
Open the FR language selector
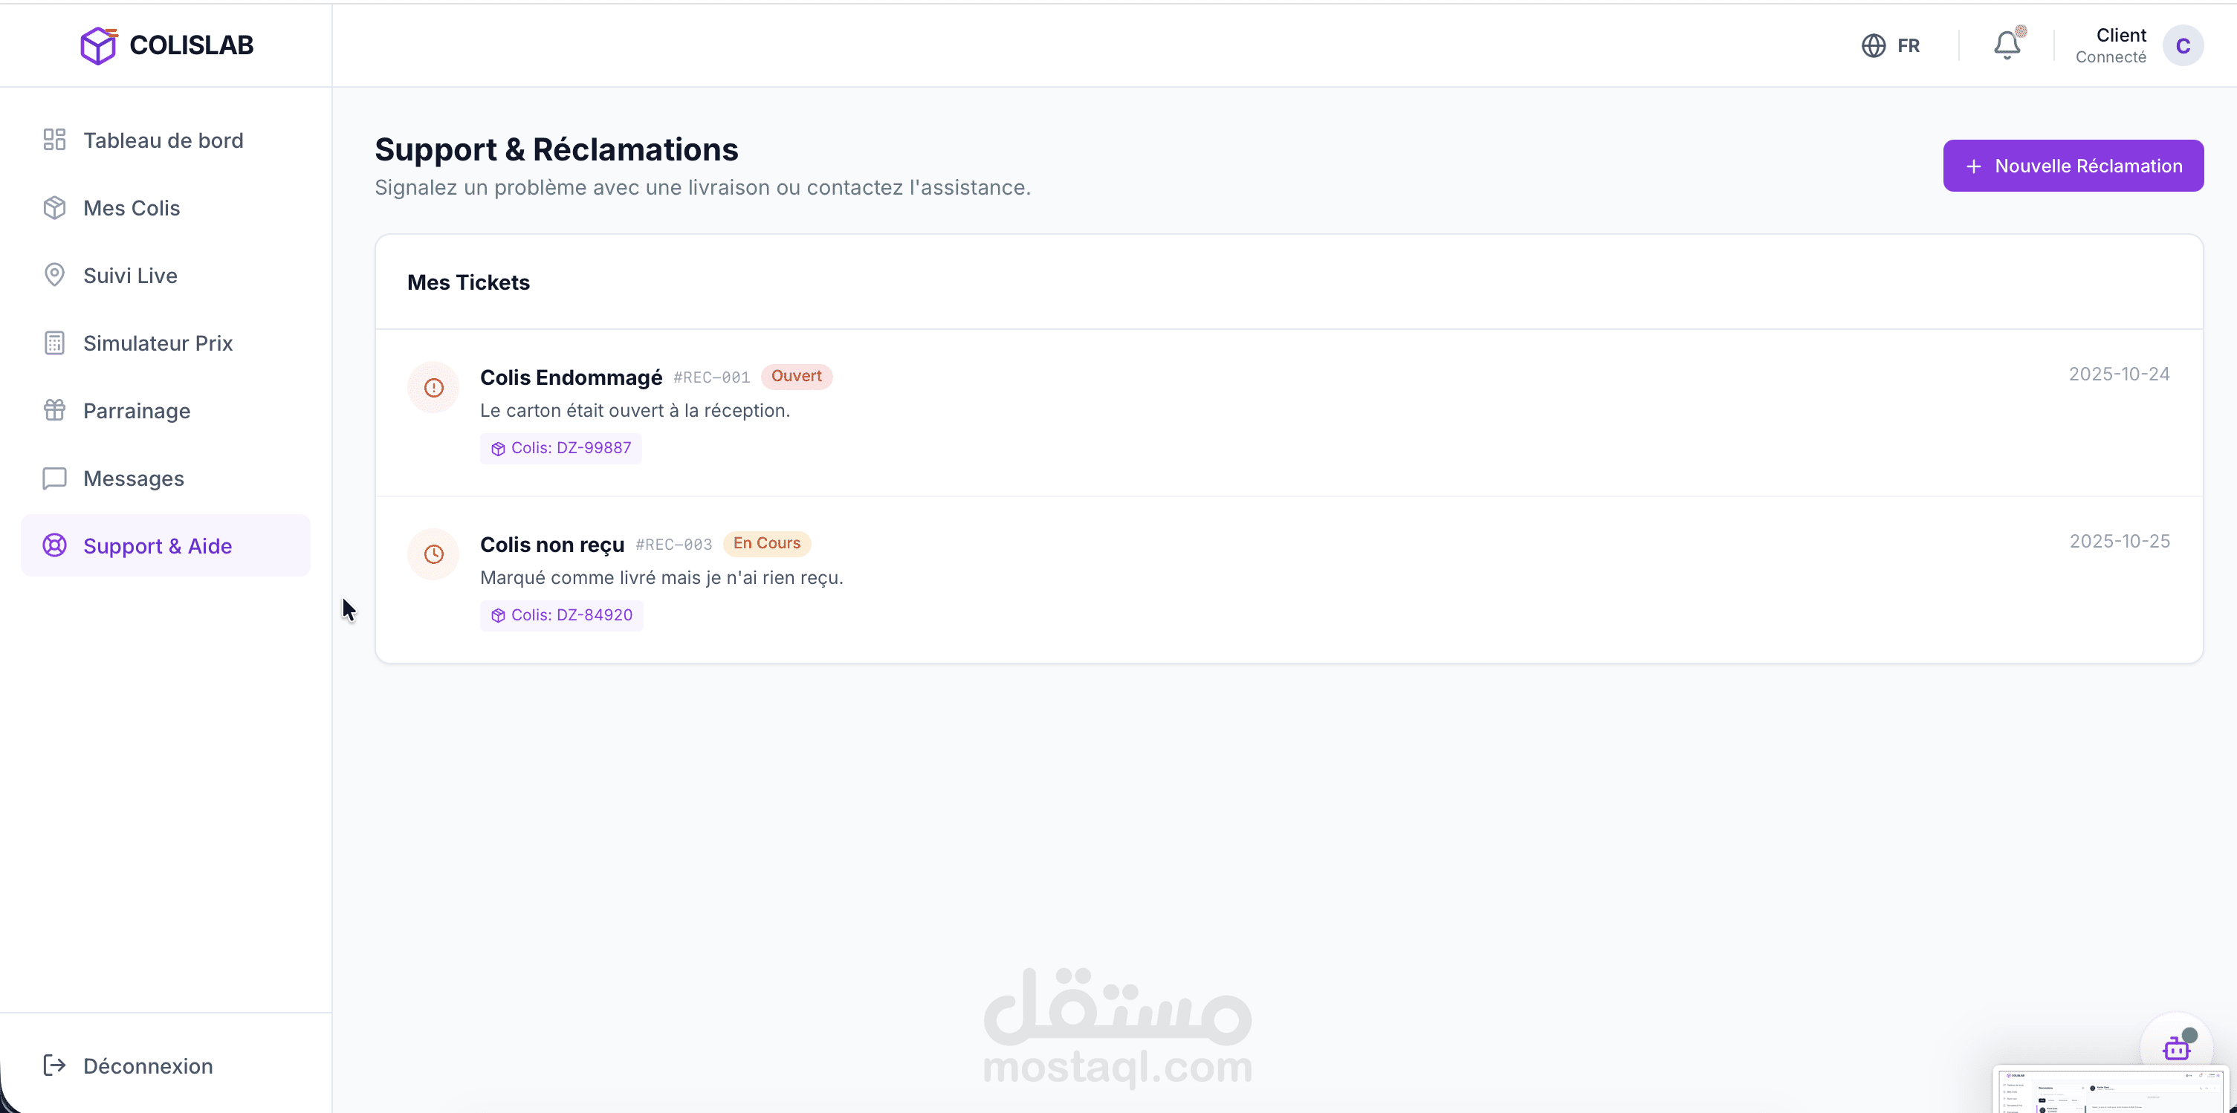[1908, 45]
